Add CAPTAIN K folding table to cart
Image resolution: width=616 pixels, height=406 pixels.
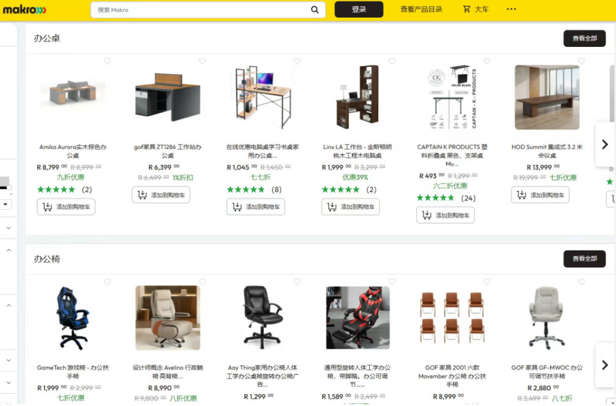(445, 215)
